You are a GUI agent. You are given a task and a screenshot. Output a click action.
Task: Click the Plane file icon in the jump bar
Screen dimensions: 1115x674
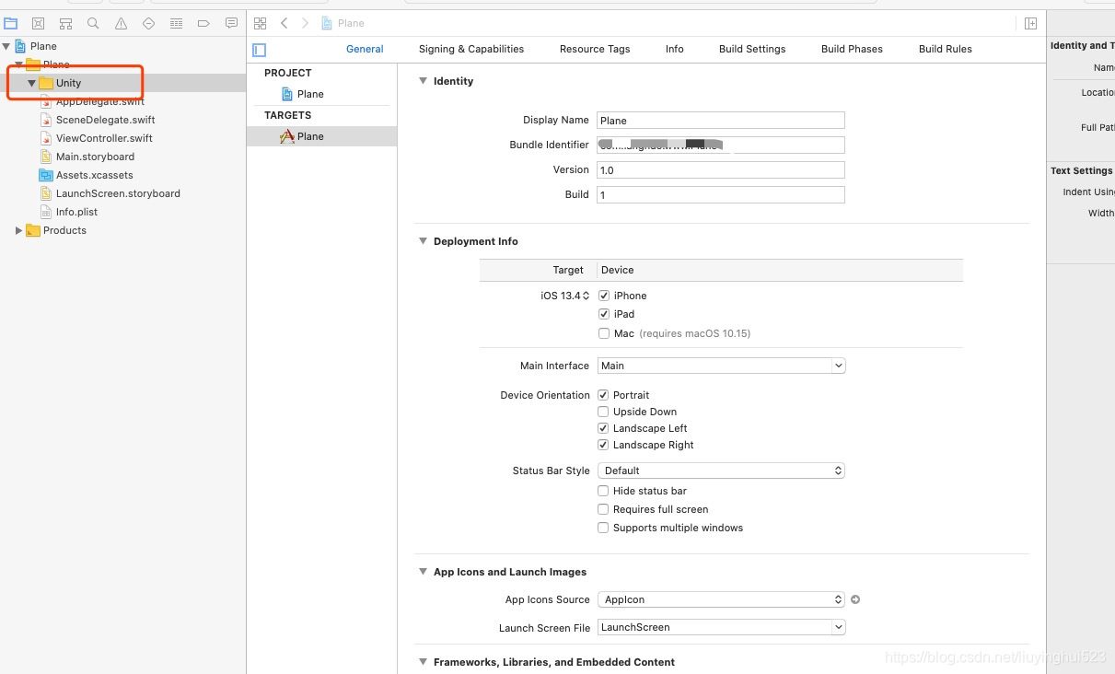click(328, 23)
